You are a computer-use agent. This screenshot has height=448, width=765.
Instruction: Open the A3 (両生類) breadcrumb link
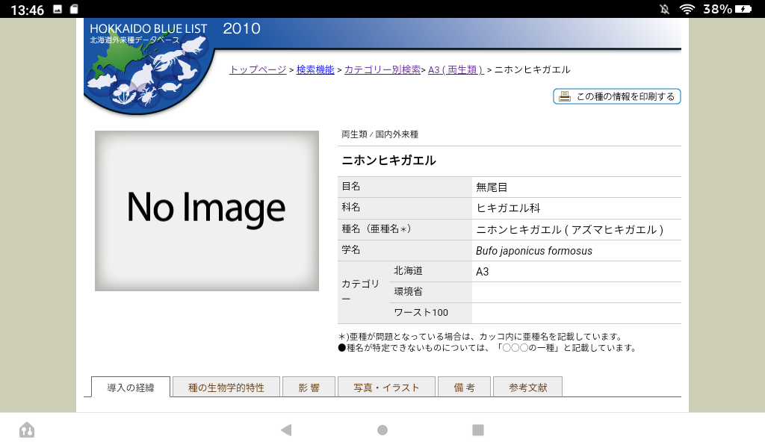click(x=456, y=69)
